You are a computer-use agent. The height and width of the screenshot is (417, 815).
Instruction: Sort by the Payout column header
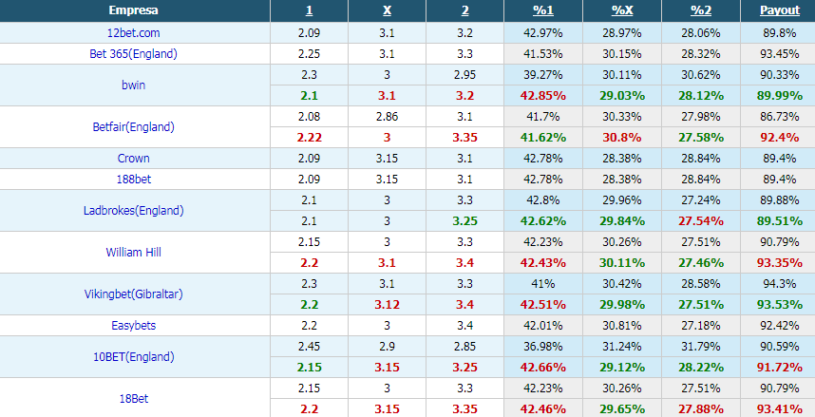(x=780, y=10)
